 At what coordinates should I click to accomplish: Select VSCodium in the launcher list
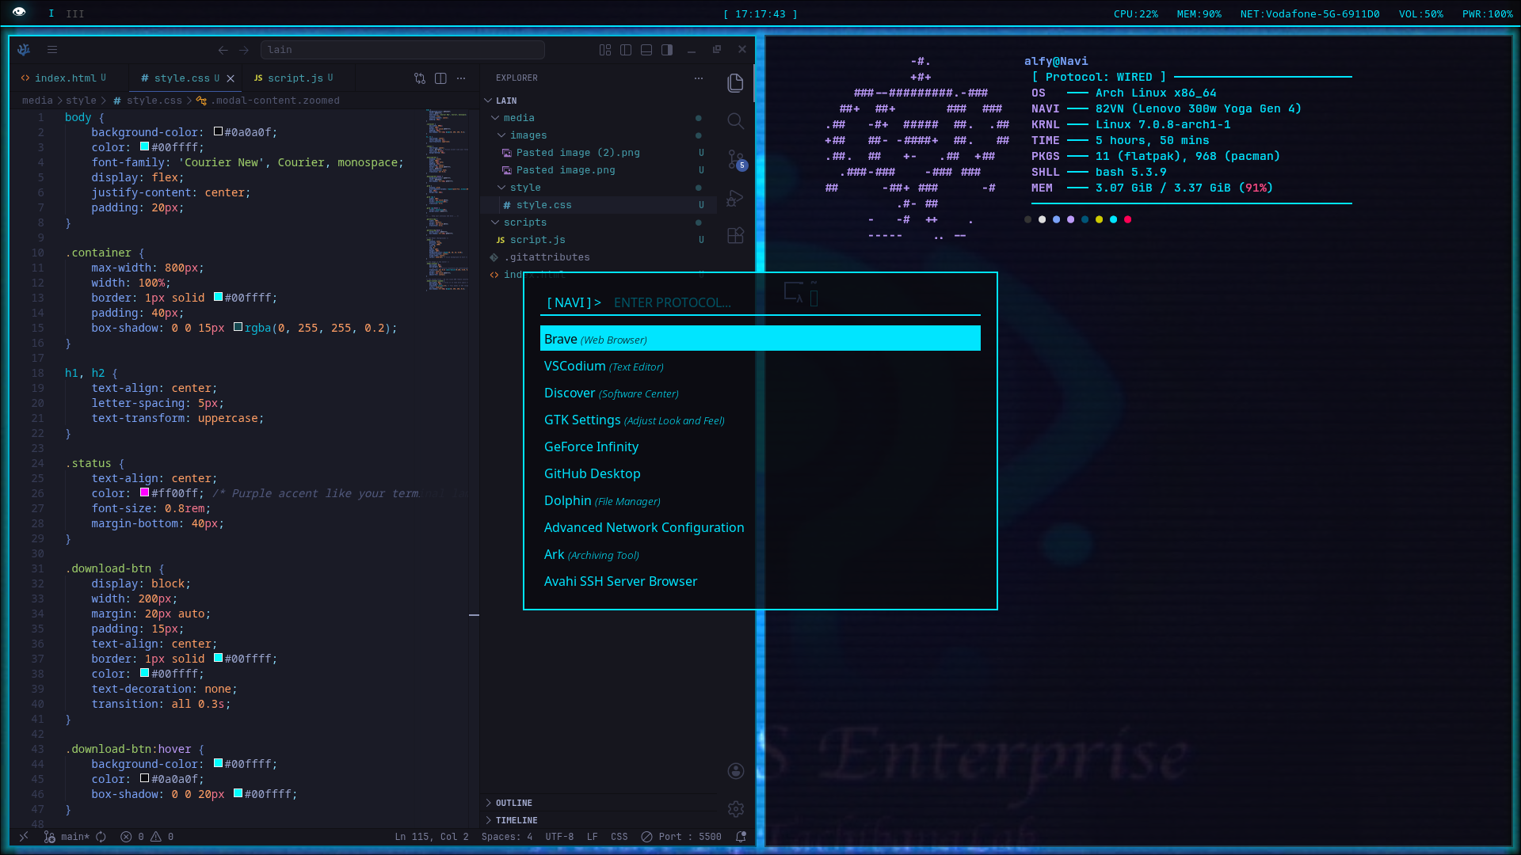(x=760, y=366)
